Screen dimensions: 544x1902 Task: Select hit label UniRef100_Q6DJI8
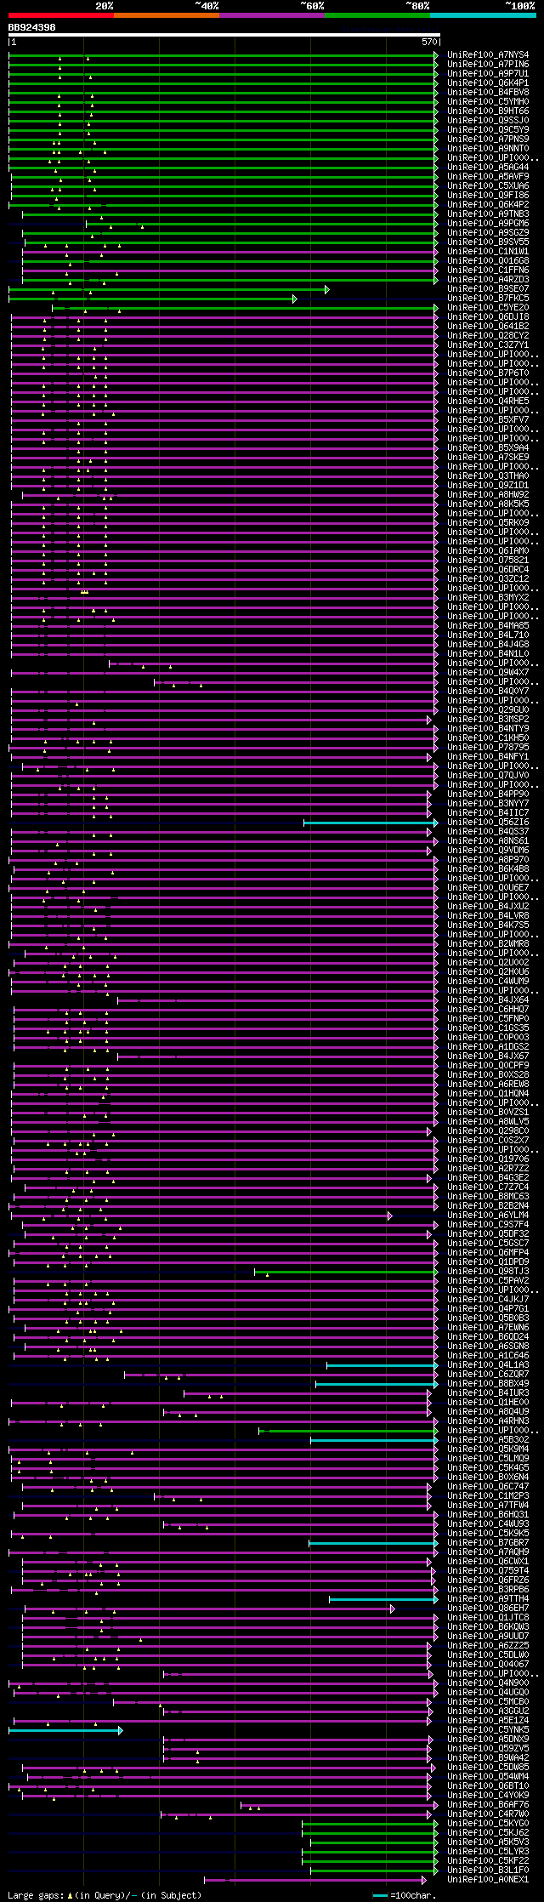coord(488,317)
